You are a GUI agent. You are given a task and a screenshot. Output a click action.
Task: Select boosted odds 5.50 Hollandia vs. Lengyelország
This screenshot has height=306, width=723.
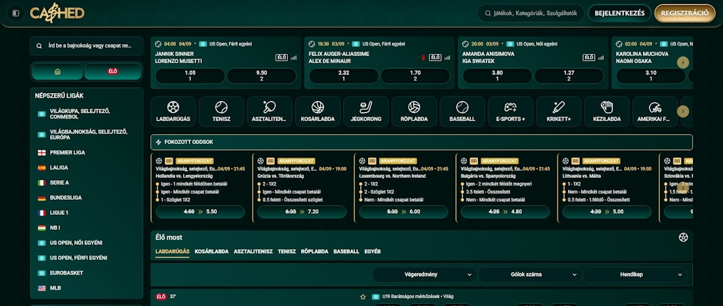[x=200, y=212]
